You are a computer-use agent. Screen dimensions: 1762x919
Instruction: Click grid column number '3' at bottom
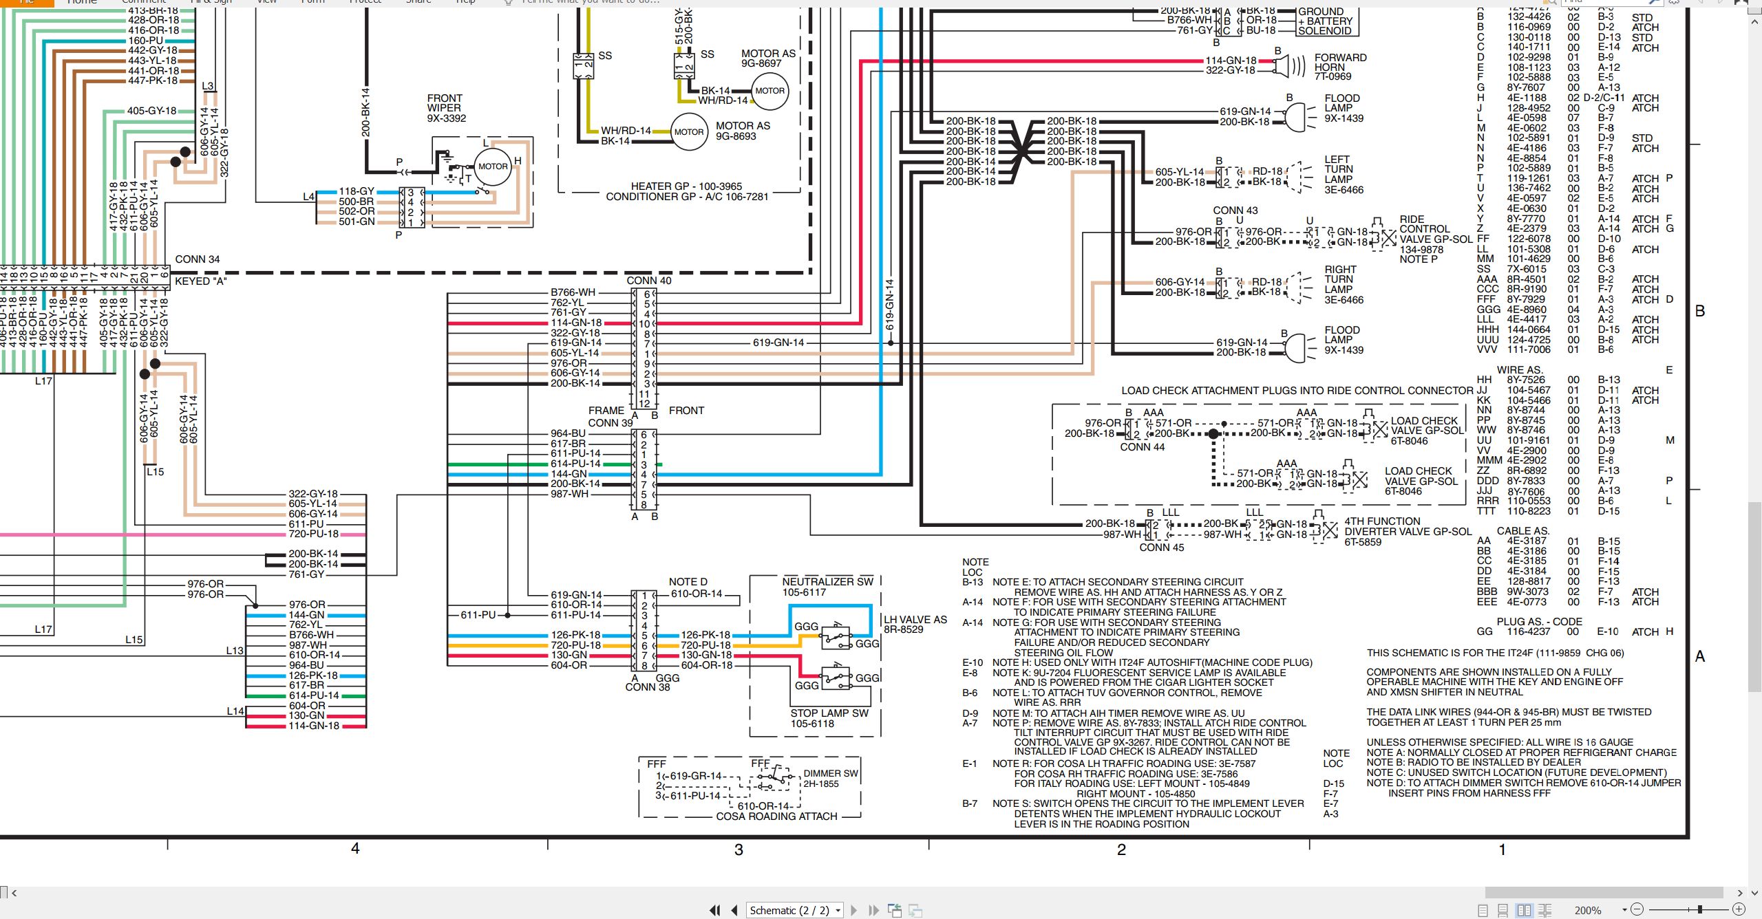coord(739,850)
